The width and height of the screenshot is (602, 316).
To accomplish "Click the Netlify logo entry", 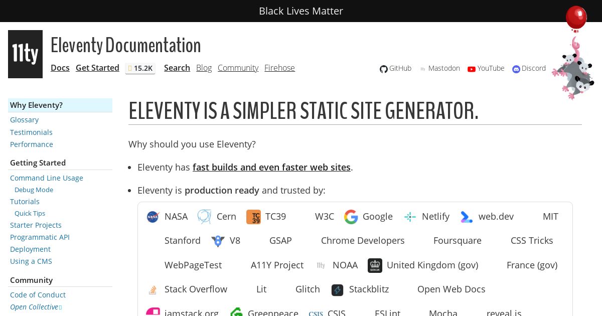I will pos(427,217).
